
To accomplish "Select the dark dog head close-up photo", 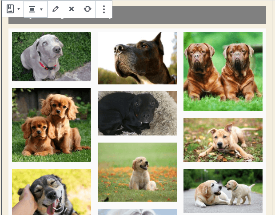I will [x=137, y=58].
